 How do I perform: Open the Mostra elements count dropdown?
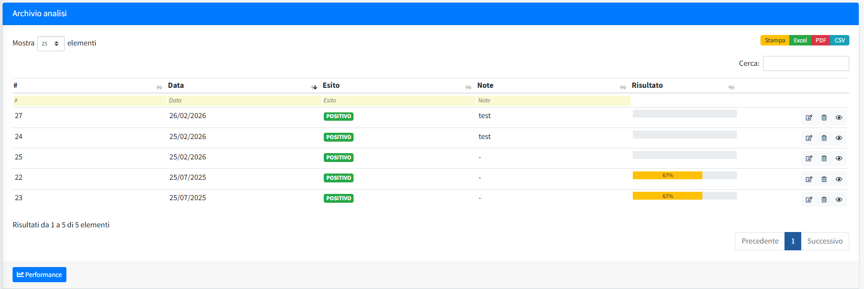coord(51,43)
